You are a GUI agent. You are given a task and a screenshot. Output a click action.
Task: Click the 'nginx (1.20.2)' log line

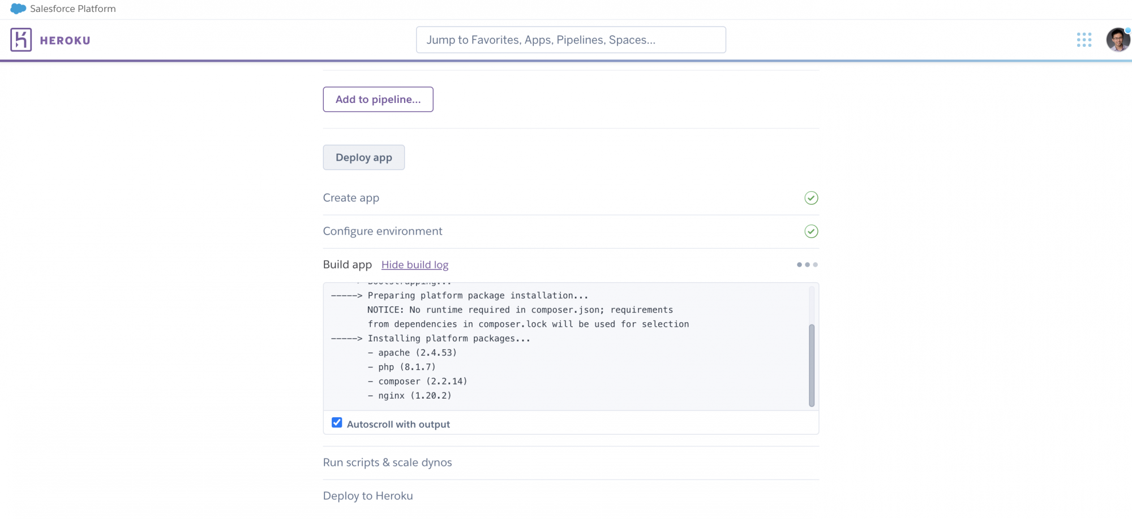[410, 396]
